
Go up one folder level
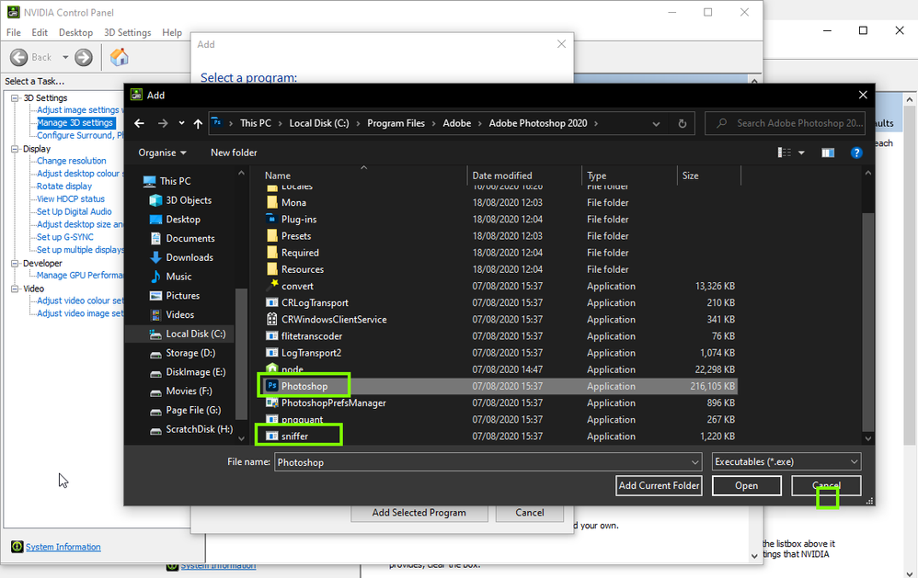point(198,123)
